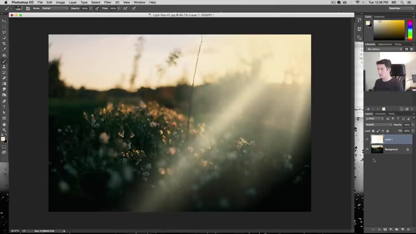Select the Pen tool
The width and height of the screenshot is (416, 234).
[4, 101]
